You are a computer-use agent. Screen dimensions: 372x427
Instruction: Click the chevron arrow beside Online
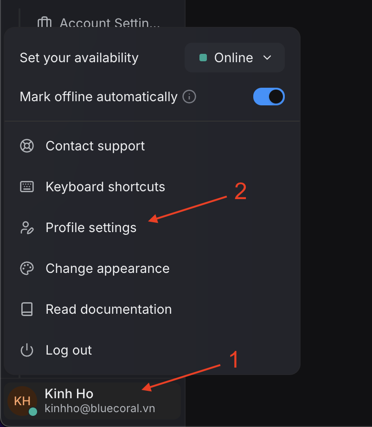267,58
